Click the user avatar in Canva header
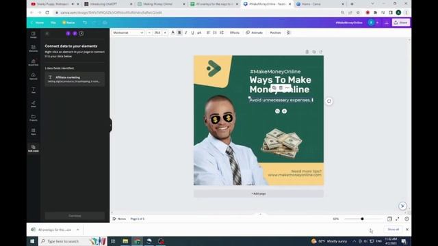 371,23
